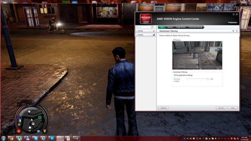Click the search magnifier icon
This screenshot has height=141, width=251.
tap(152, 27)
